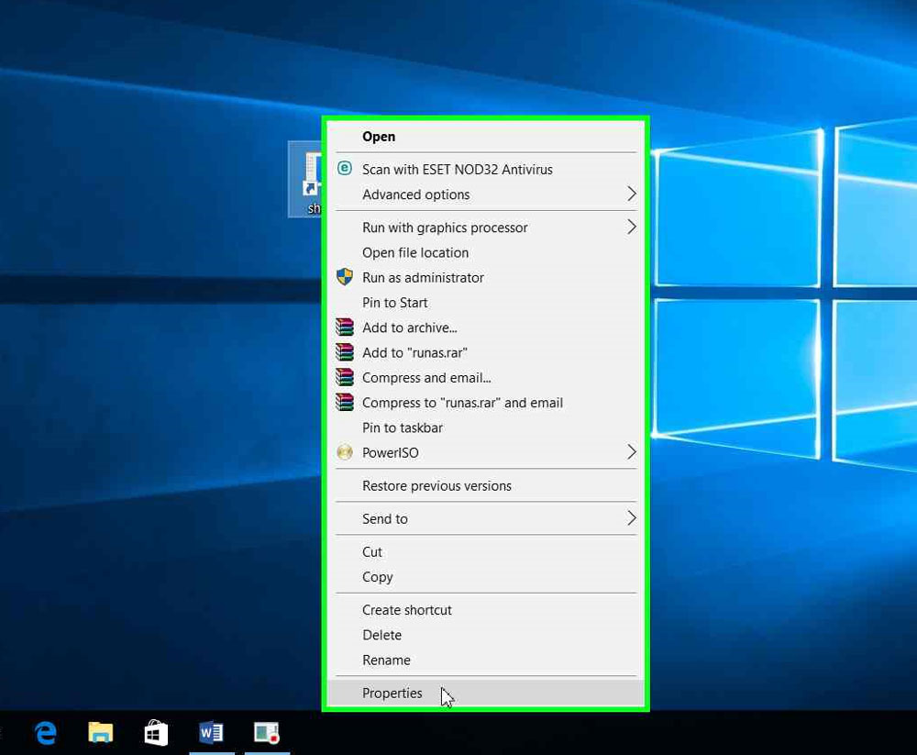Expand the Send to submenu arrow
The height and width of the screenshot is (755, 917).
(x=631, y=518)
